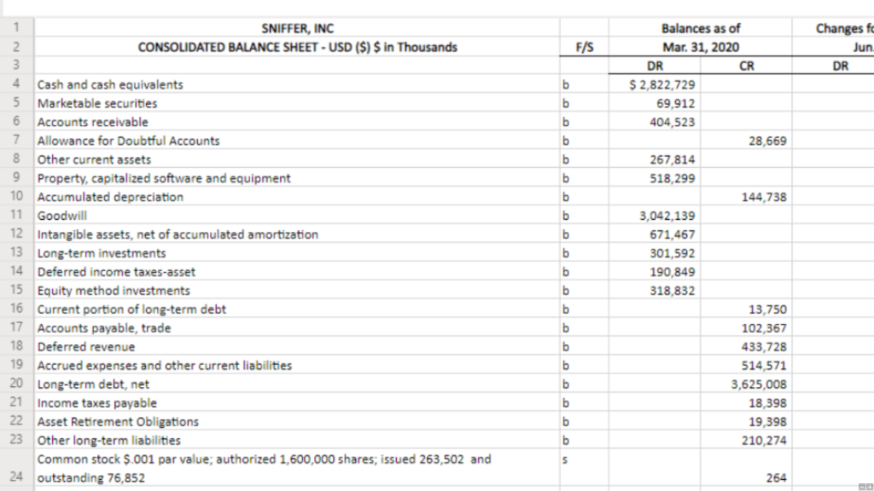The height and width of the screenshot is (491, 874).
Task: Select the Balances as of Mar. 31, 2020 cell
Action: pos(702,38)
